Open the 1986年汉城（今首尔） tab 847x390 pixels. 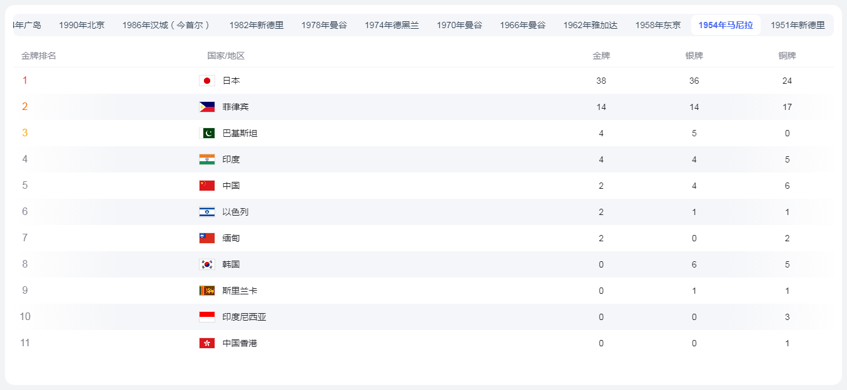[x=166, y=25]
